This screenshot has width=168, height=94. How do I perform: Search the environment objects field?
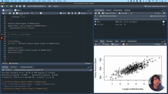(x=158, y=16)
